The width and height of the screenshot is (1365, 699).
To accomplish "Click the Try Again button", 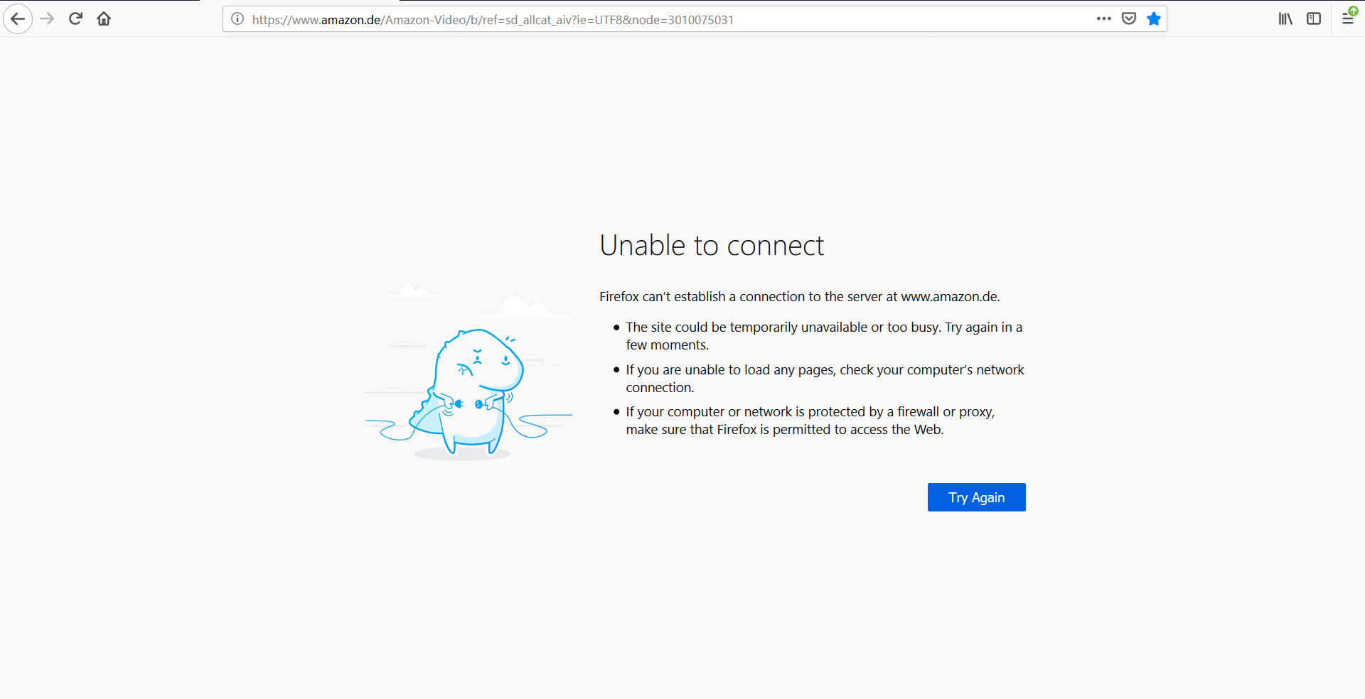I will [x=976, y=497].
